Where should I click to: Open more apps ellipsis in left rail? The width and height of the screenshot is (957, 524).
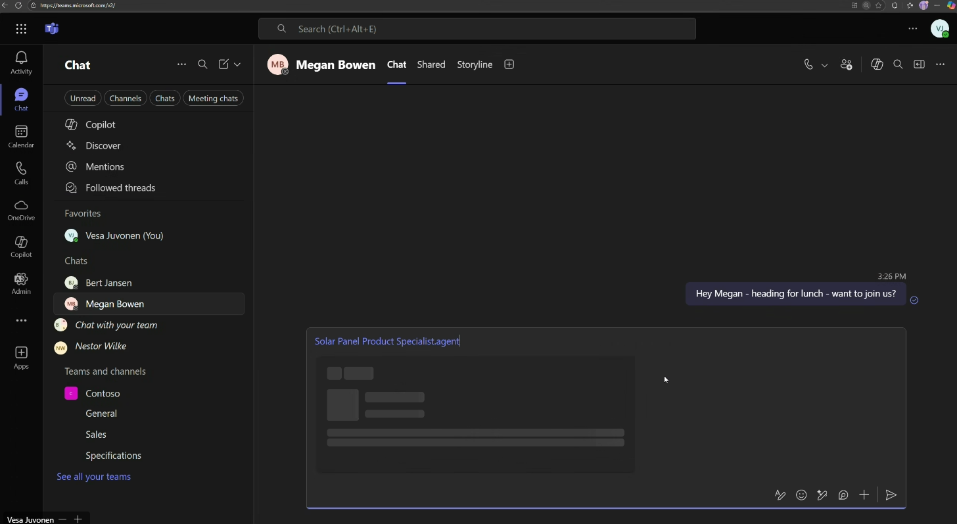point(21,321)
